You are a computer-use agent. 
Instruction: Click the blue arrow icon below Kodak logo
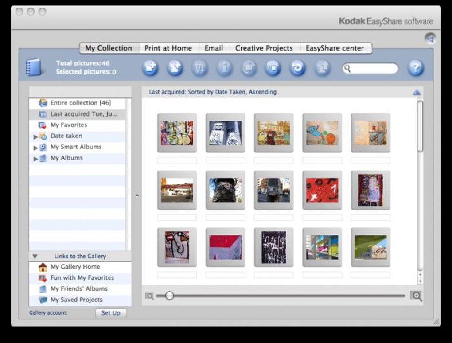click(430, 38)
